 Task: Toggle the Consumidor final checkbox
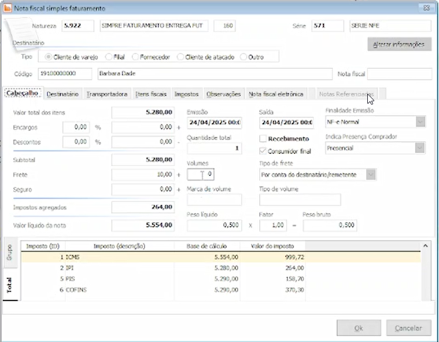click(263, 151)
